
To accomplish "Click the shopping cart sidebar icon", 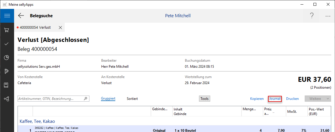I will [x=7, y=30].
